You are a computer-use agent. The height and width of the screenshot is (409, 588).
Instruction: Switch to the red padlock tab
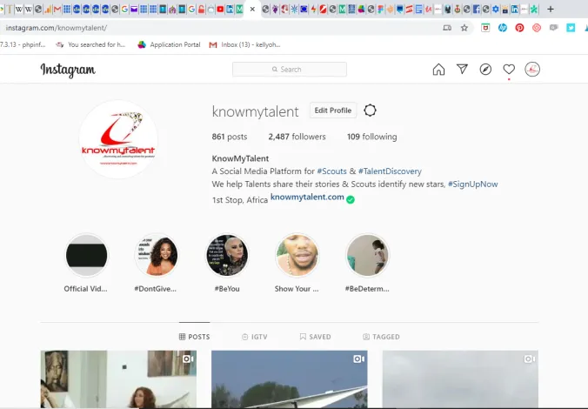point(201,10)
